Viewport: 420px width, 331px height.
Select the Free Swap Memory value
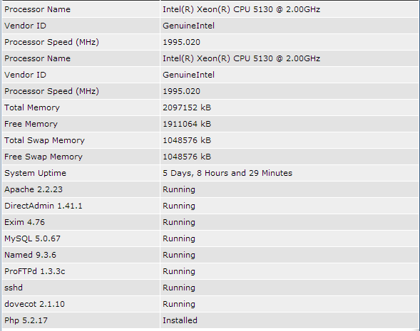click(x=187, y=157)
